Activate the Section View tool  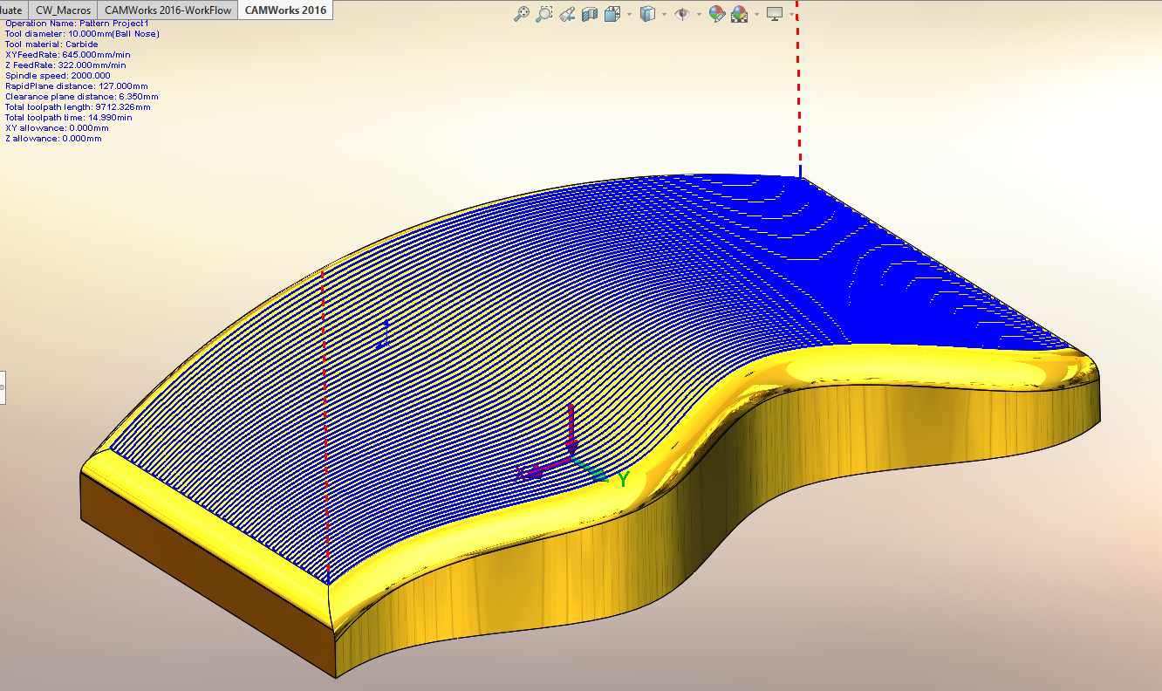590,13
